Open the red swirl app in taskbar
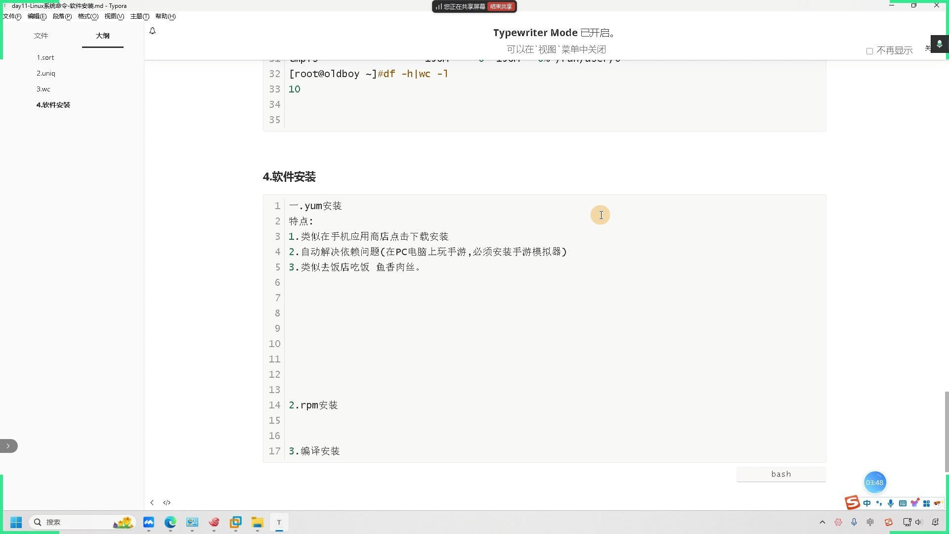This screenshot has height=534, width=949. (214, 522)
